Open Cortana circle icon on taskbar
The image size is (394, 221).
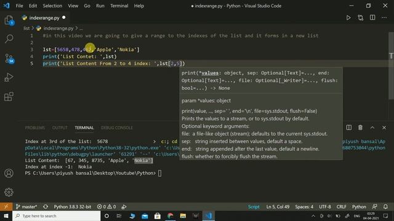pos(107,215)
